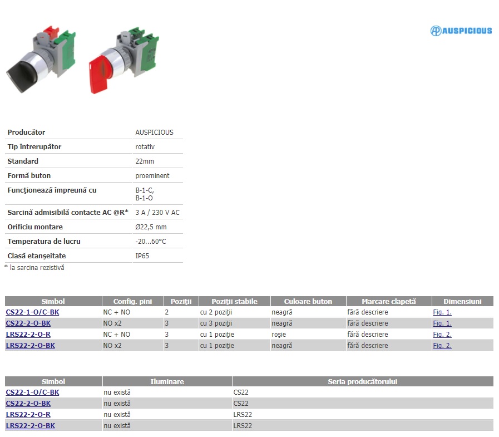Viewport: 499px width, 437px height.
Task: Select the 'proeminent' button shape value
Action: coord(152,176)
